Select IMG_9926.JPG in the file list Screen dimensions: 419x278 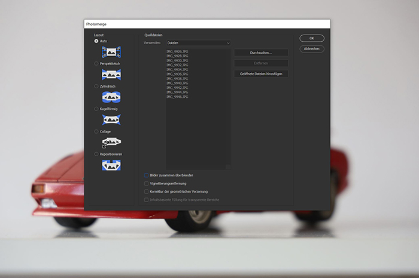coord(177,52)
